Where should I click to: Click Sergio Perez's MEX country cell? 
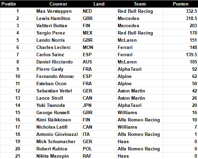click(99, 33)
